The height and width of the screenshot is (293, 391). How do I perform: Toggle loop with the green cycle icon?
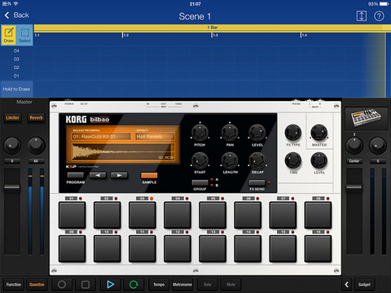coord(134,284)
